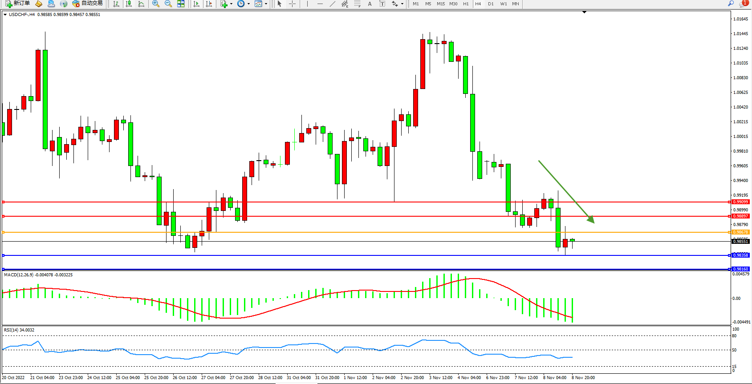Screen dimensions: 752x384
Task: Open the chart templates dropdown
Action: (266, 4)
